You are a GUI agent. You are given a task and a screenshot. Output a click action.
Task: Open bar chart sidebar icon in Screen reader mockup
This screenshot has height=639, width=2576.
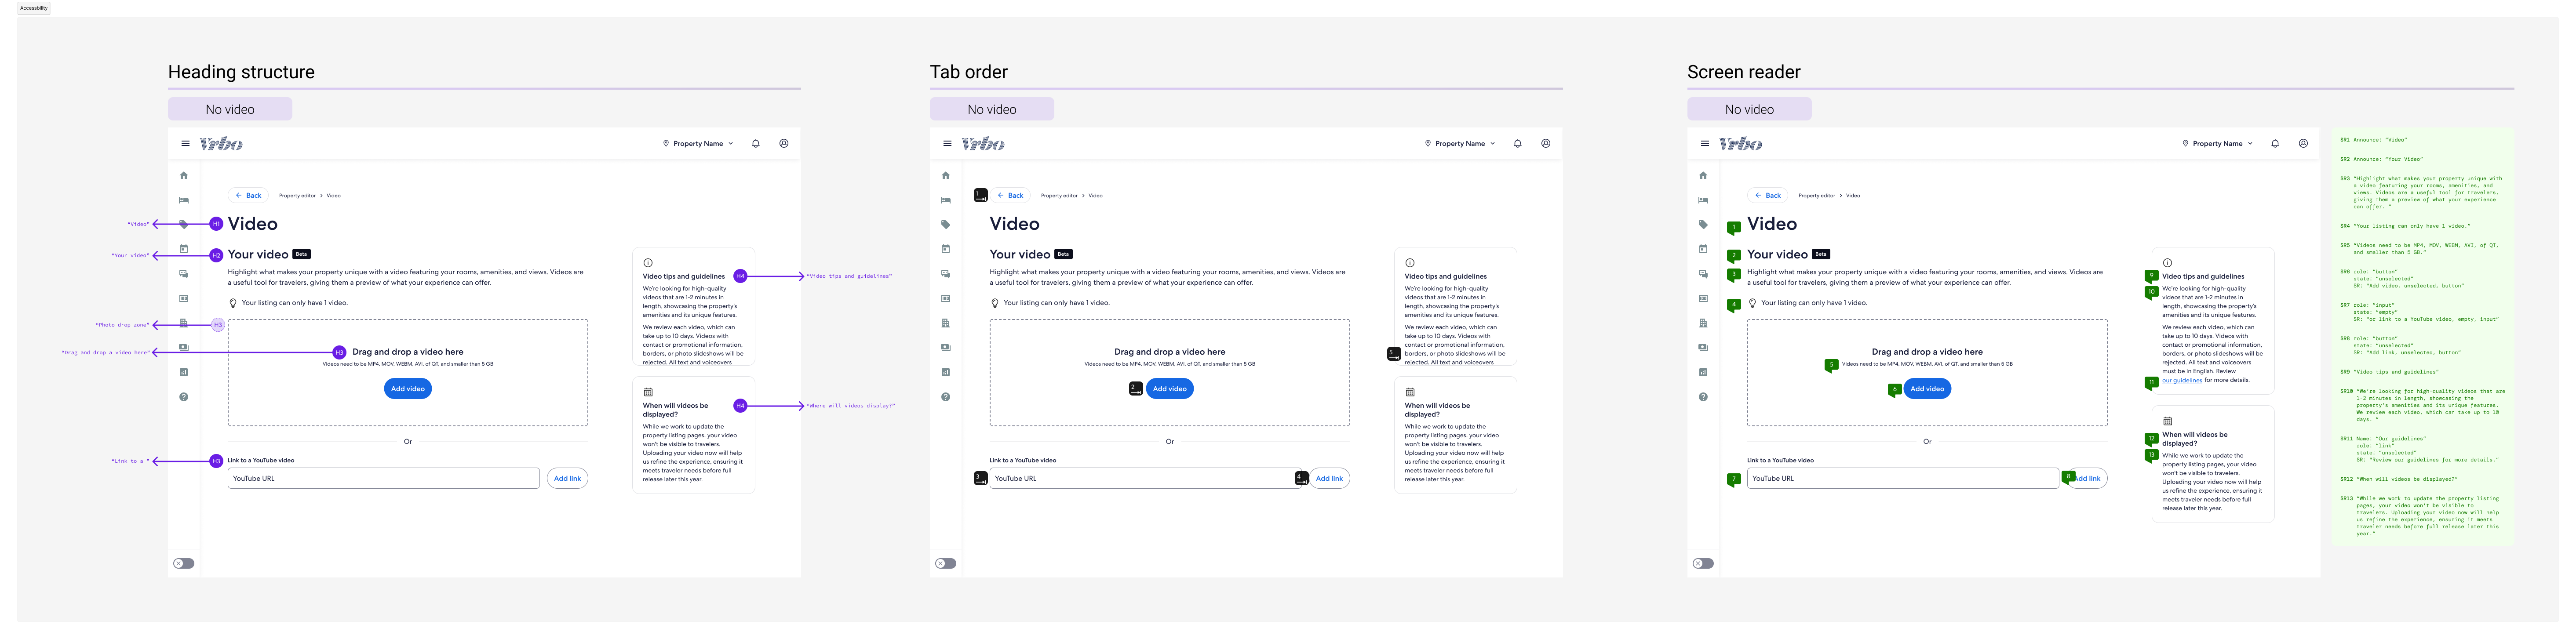pyautogui.click(x=1703, y=372)
